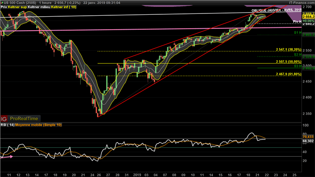This screenshot has height=177, width=315.
Task: Click the orange 70,433 RSI average tag
Action: point(308,137)
